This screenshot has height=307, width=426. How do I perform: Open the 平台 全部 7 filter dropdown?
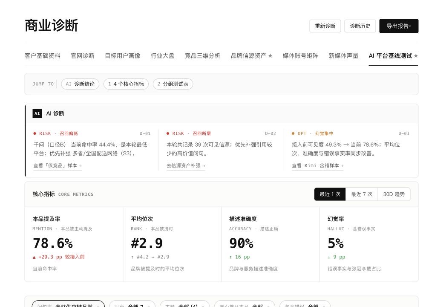[132, 304]
